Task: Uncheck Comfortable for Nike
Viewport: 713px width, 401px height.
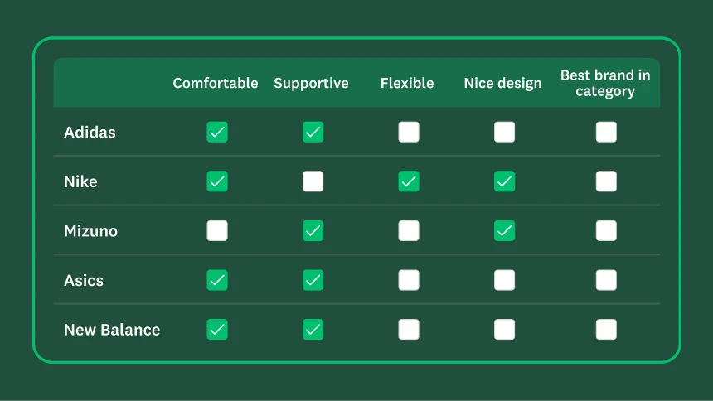Action: coord(217,181)
